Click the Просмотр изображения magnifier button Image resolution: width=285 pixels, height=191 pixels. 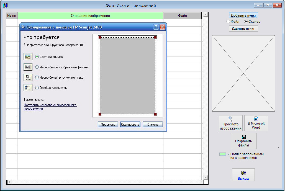[230, 123]
